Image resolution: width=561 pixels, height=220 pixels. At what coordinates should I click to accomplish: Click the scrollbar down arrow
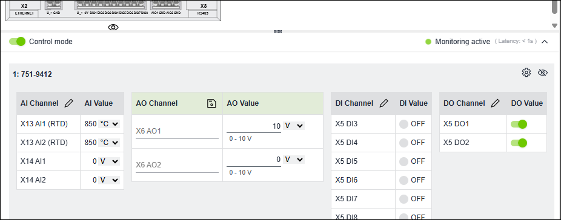tap(554, 26)
